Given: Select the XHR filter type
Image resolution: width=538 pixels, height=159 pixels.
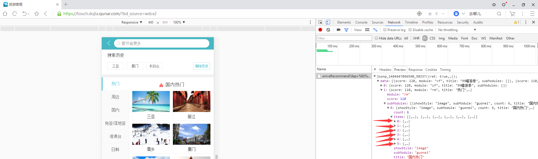Looking at the screenshot, I should [416, 38].
